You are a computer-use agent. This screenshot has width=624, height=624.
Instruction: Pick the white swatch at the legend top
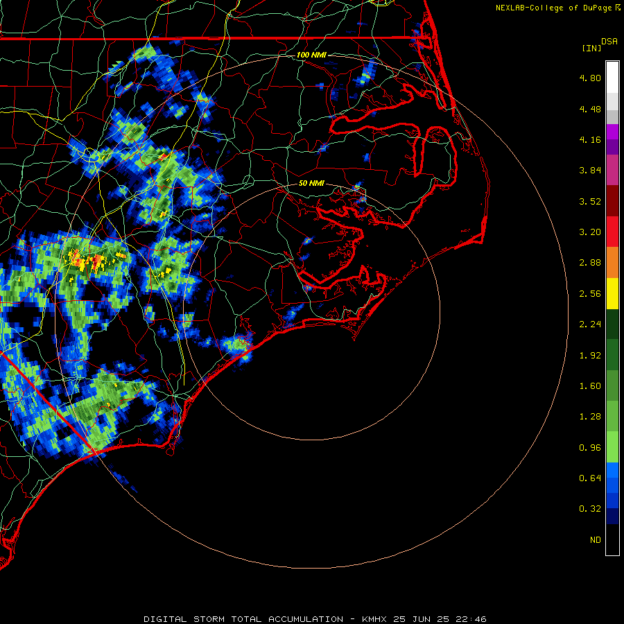tap(612, 78)
